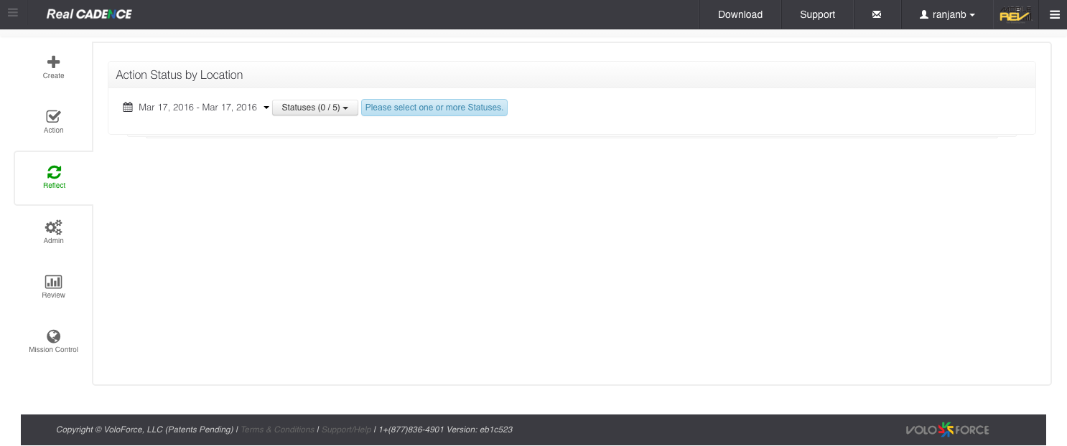This screenshot has height=446, width=1067.
Task: Expand the Statuses (0 / 5) dropdown
Action: (x=314, y=108)
